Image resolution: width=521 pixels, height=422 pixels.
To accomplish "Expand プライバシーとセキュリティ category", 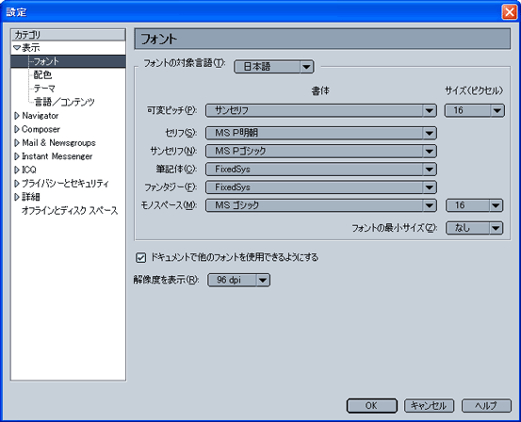I will coord(17,184).
